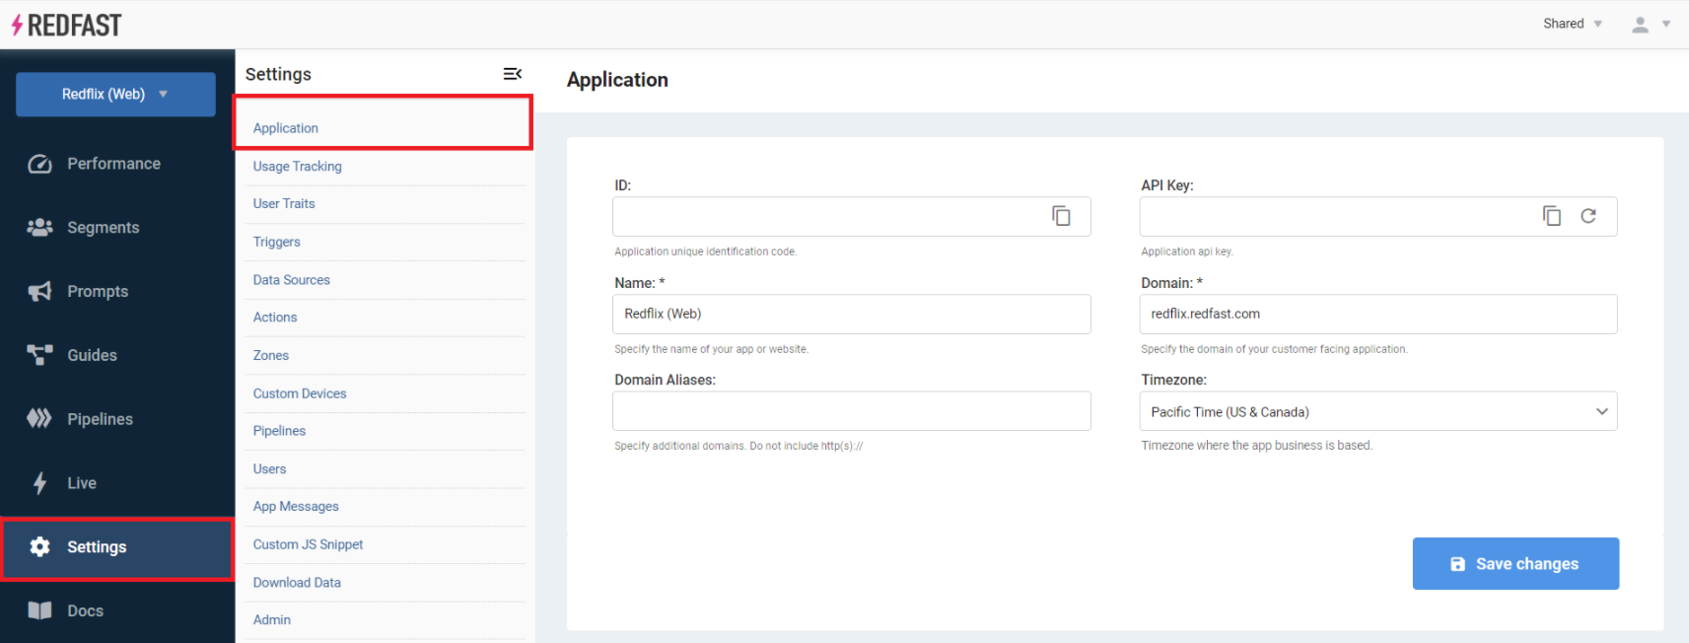Click the ID input field
The image size is (1689, 643).
852,216
